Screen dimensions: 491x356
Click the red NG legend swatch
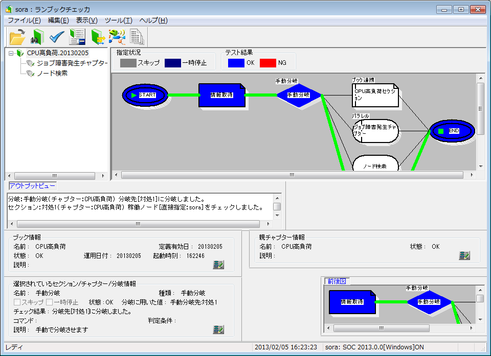click(267, 63)
